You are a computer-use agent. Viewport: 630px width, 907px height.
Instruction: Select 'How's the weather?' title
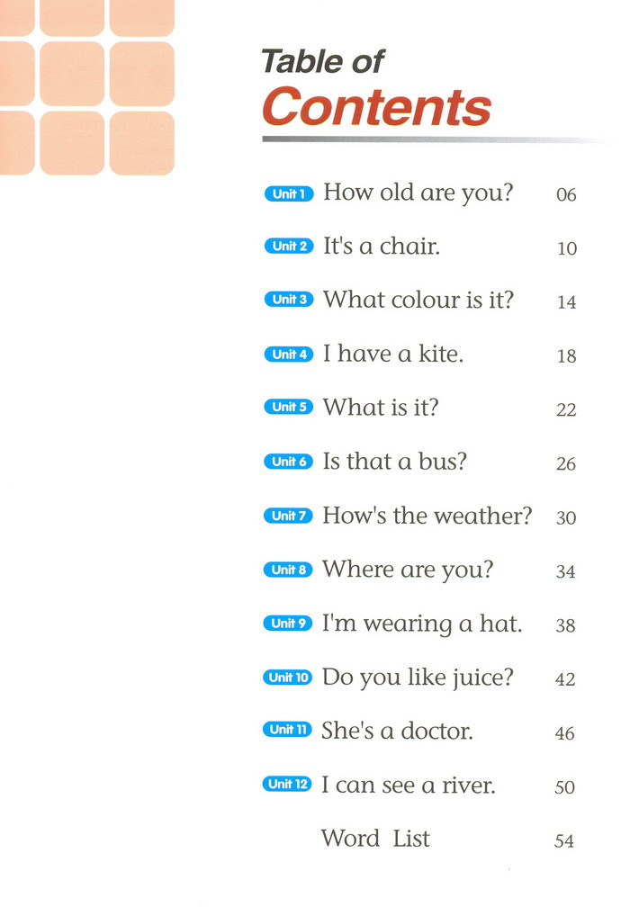(427, 515)
